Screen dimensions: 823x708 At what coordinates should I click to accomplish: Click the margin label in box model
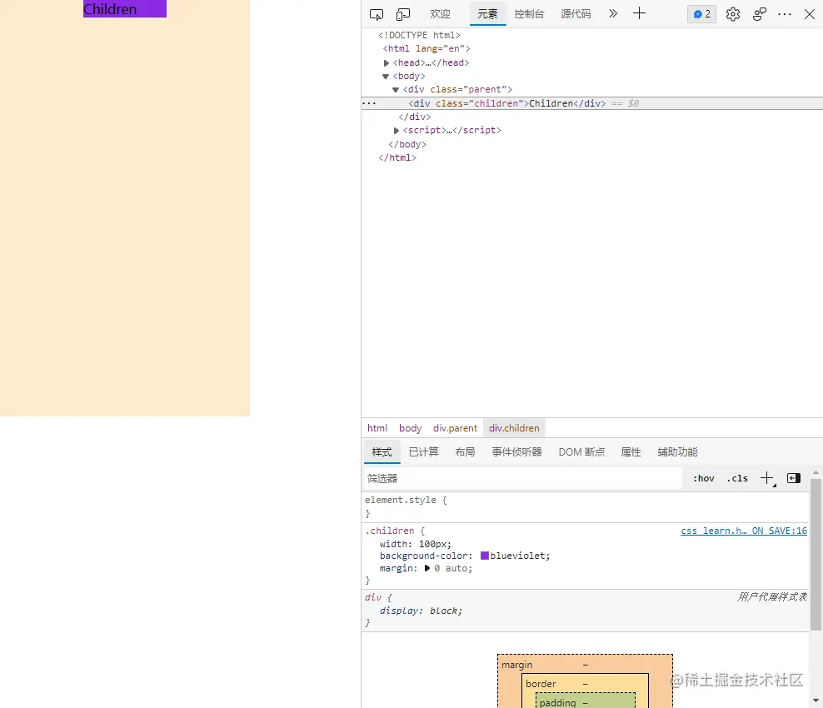point(516,665)
